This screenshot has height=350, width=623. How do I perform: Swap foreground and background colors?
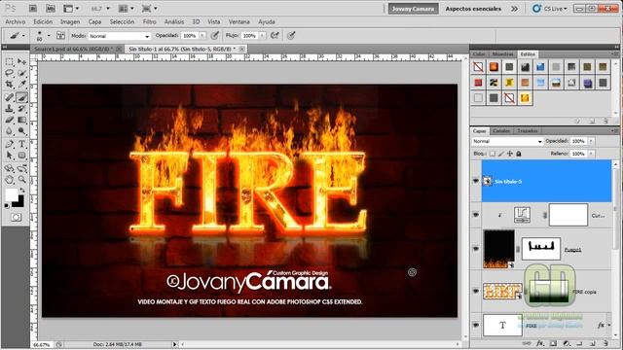tap(21, 191)
